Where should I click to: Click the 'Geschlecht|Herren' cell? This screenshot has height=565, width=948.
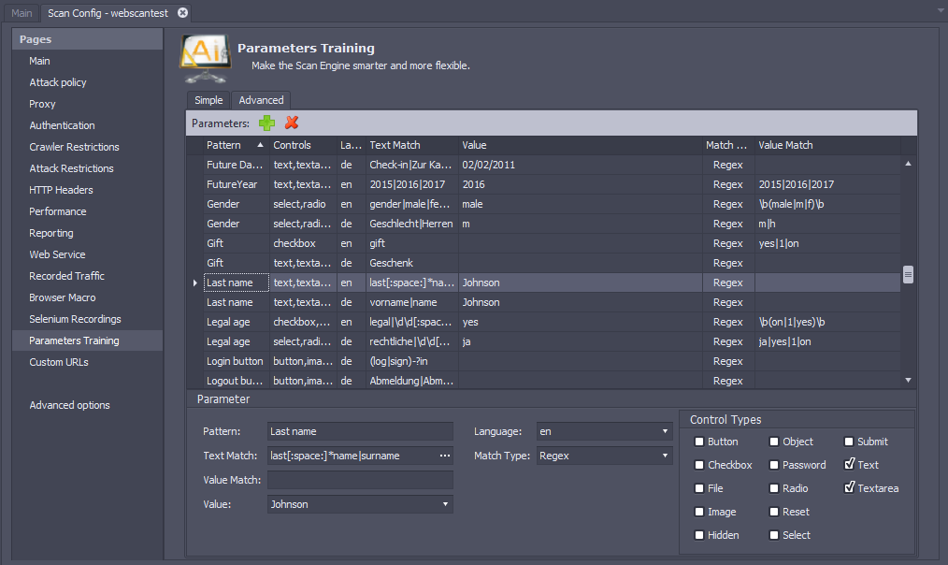point(411,224)
